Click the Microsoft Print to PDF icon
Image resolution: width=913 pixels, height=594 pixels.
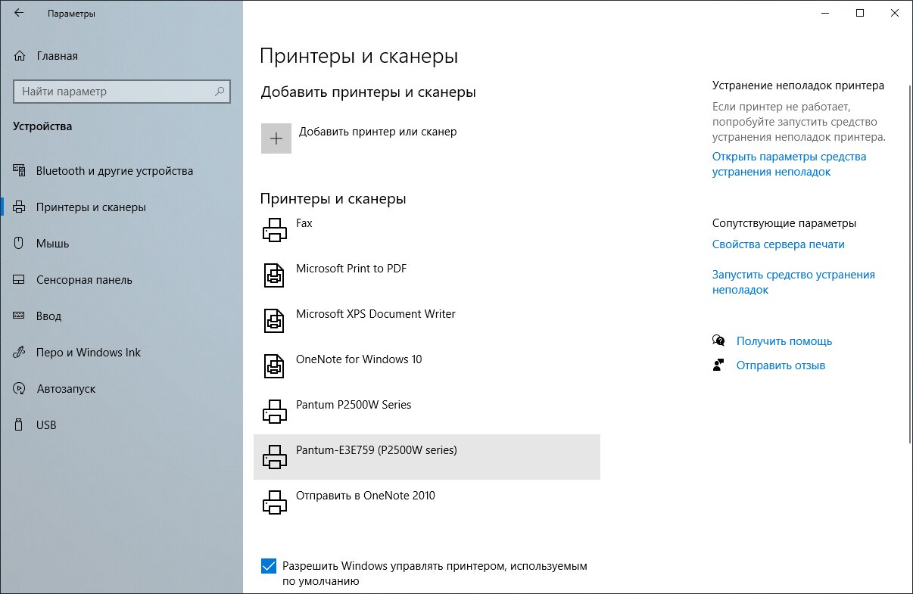pyautogui.click(x=274, y=275)
